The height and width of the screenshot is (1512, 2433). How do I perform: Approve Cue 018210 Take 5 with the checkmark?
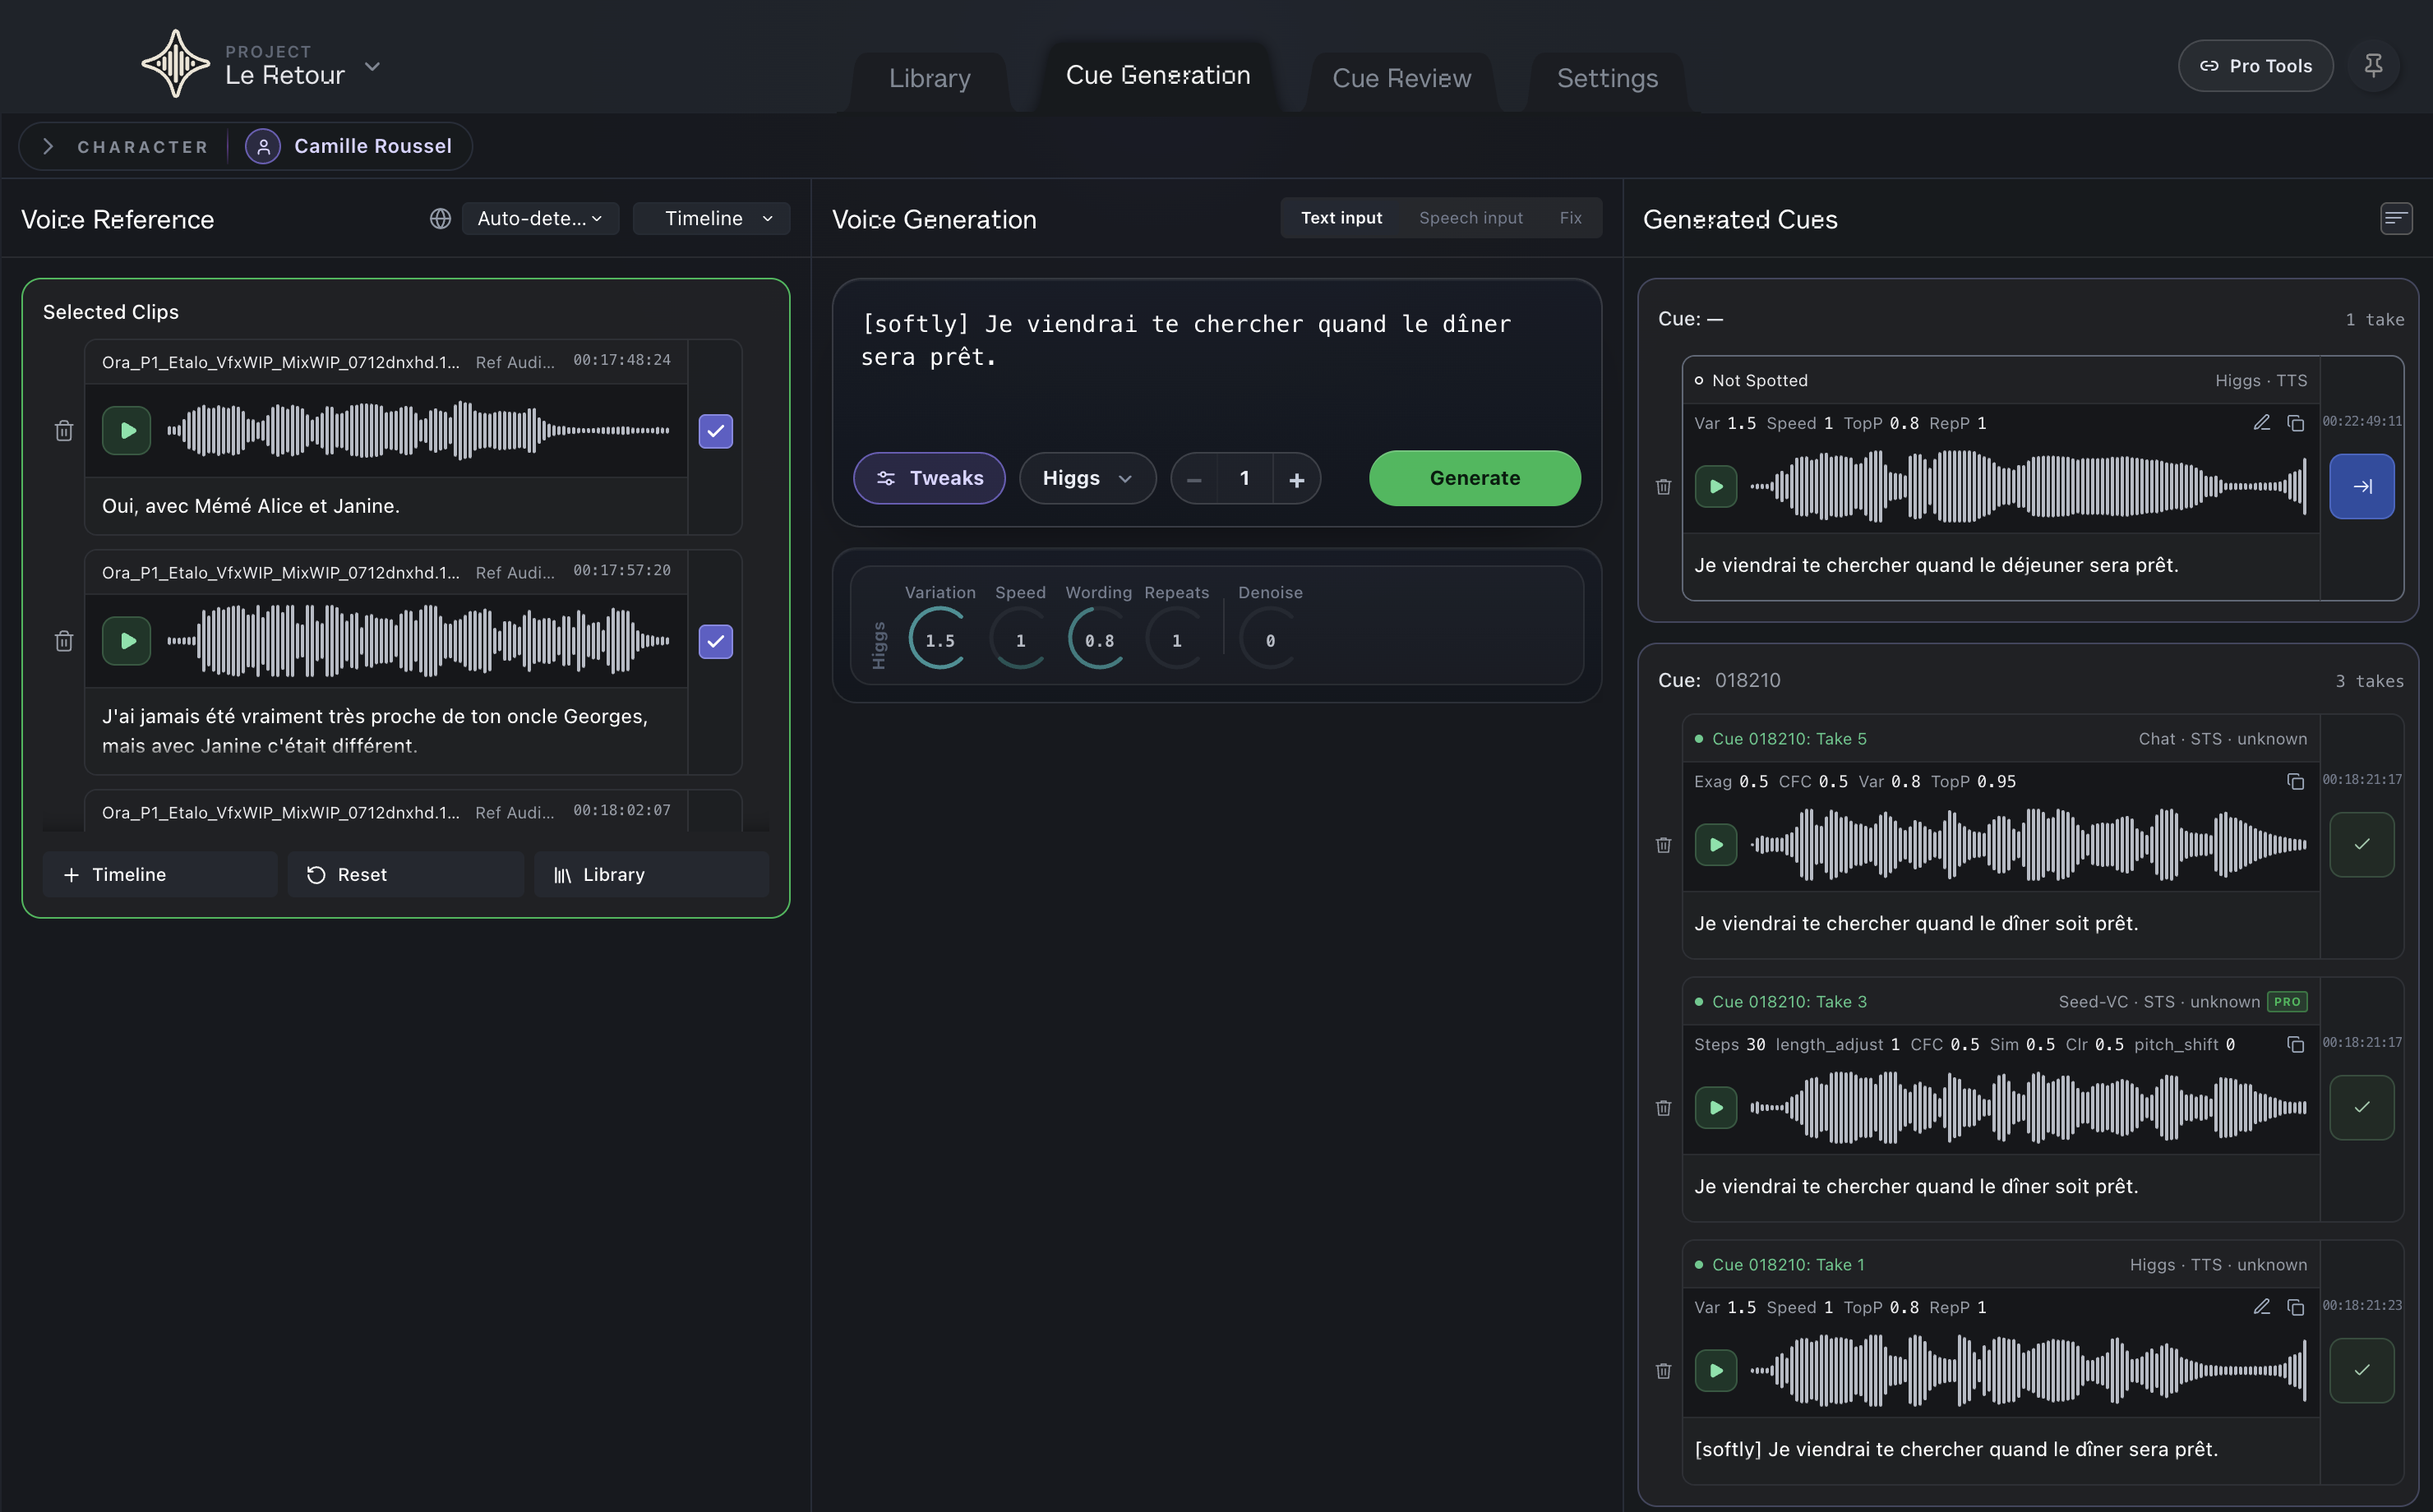click(2361, 845)
